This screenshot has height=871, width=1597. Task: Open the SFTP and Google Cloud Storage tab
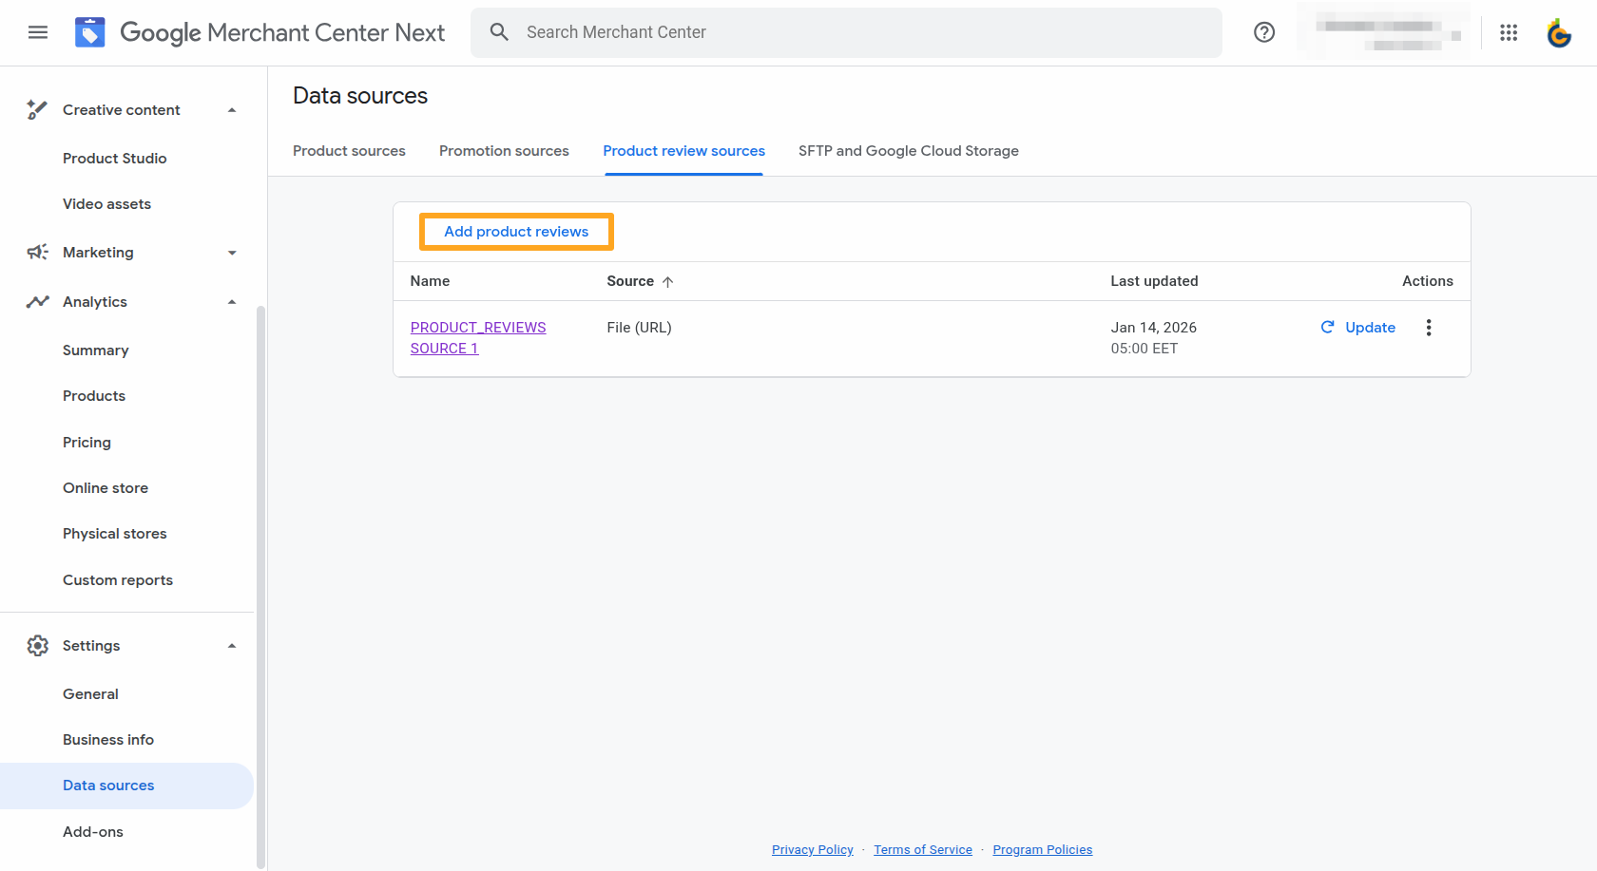(908, 150)
